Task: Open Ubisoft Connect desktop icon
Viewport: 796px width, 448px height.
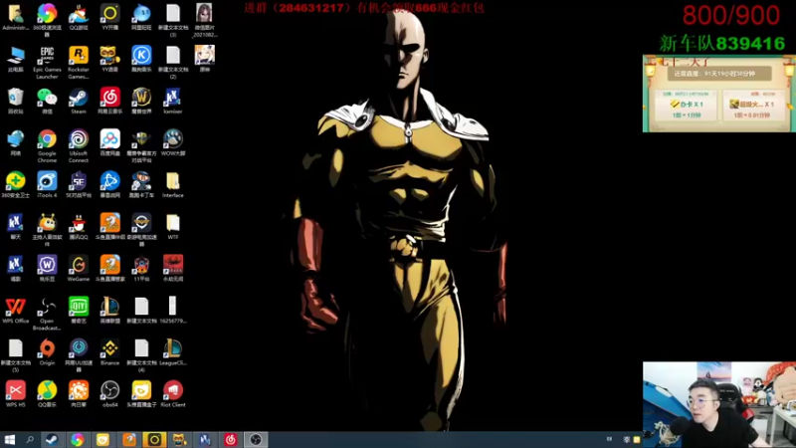Action: pos(79,139)
